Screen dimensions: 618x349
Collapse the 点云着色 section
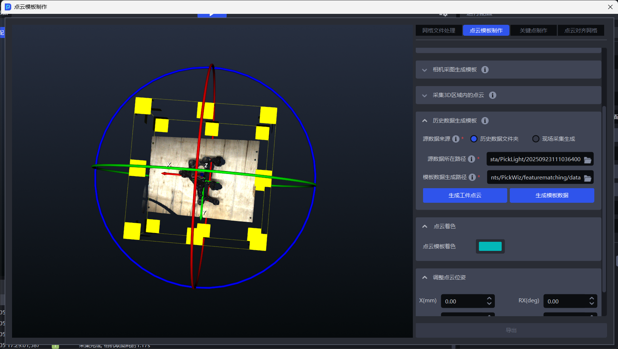(425, 226)
